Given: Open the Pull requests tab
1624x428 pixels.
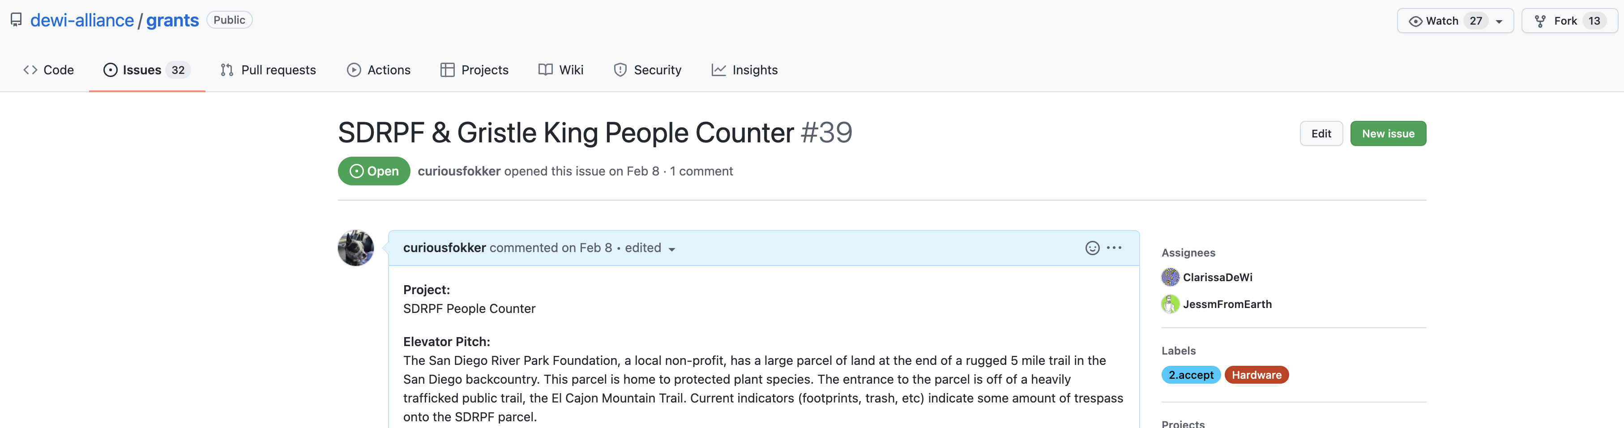Looking at the screenshot, I should click(268, 70).
